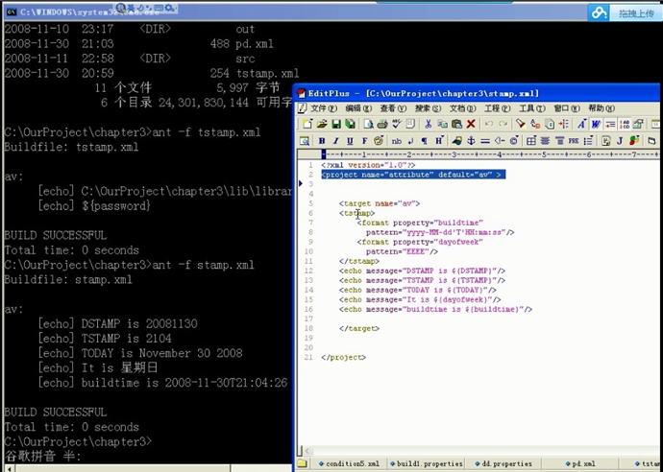Open the font A dropdown in toolbar
663x472 pixels.
pos(582,124)
